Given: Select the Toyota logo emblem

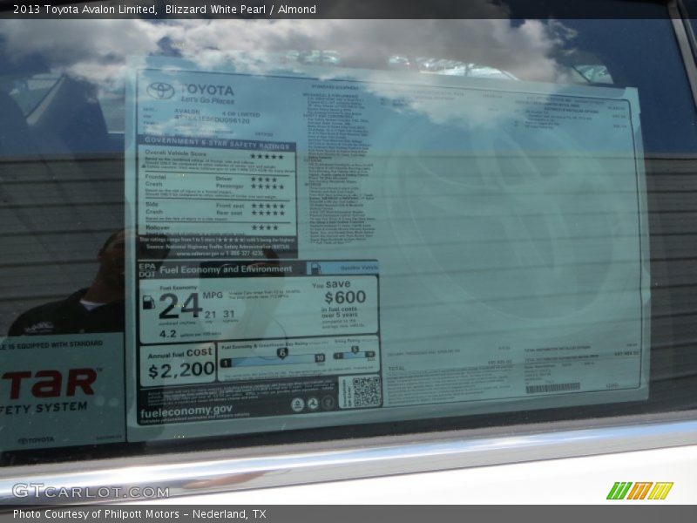Looking at the screenshot, I should [x=159, y=91].
